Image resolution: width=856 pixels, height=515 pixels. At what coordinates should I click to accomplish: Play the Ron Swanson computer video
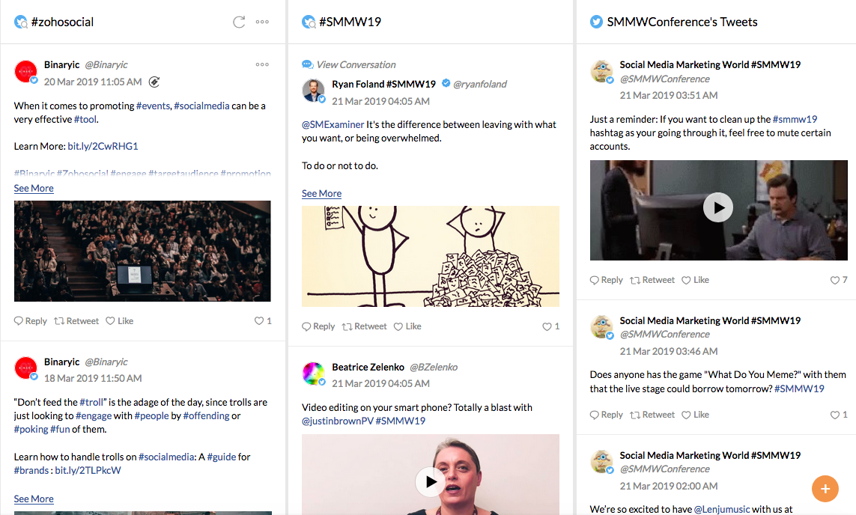coord(718,207)
